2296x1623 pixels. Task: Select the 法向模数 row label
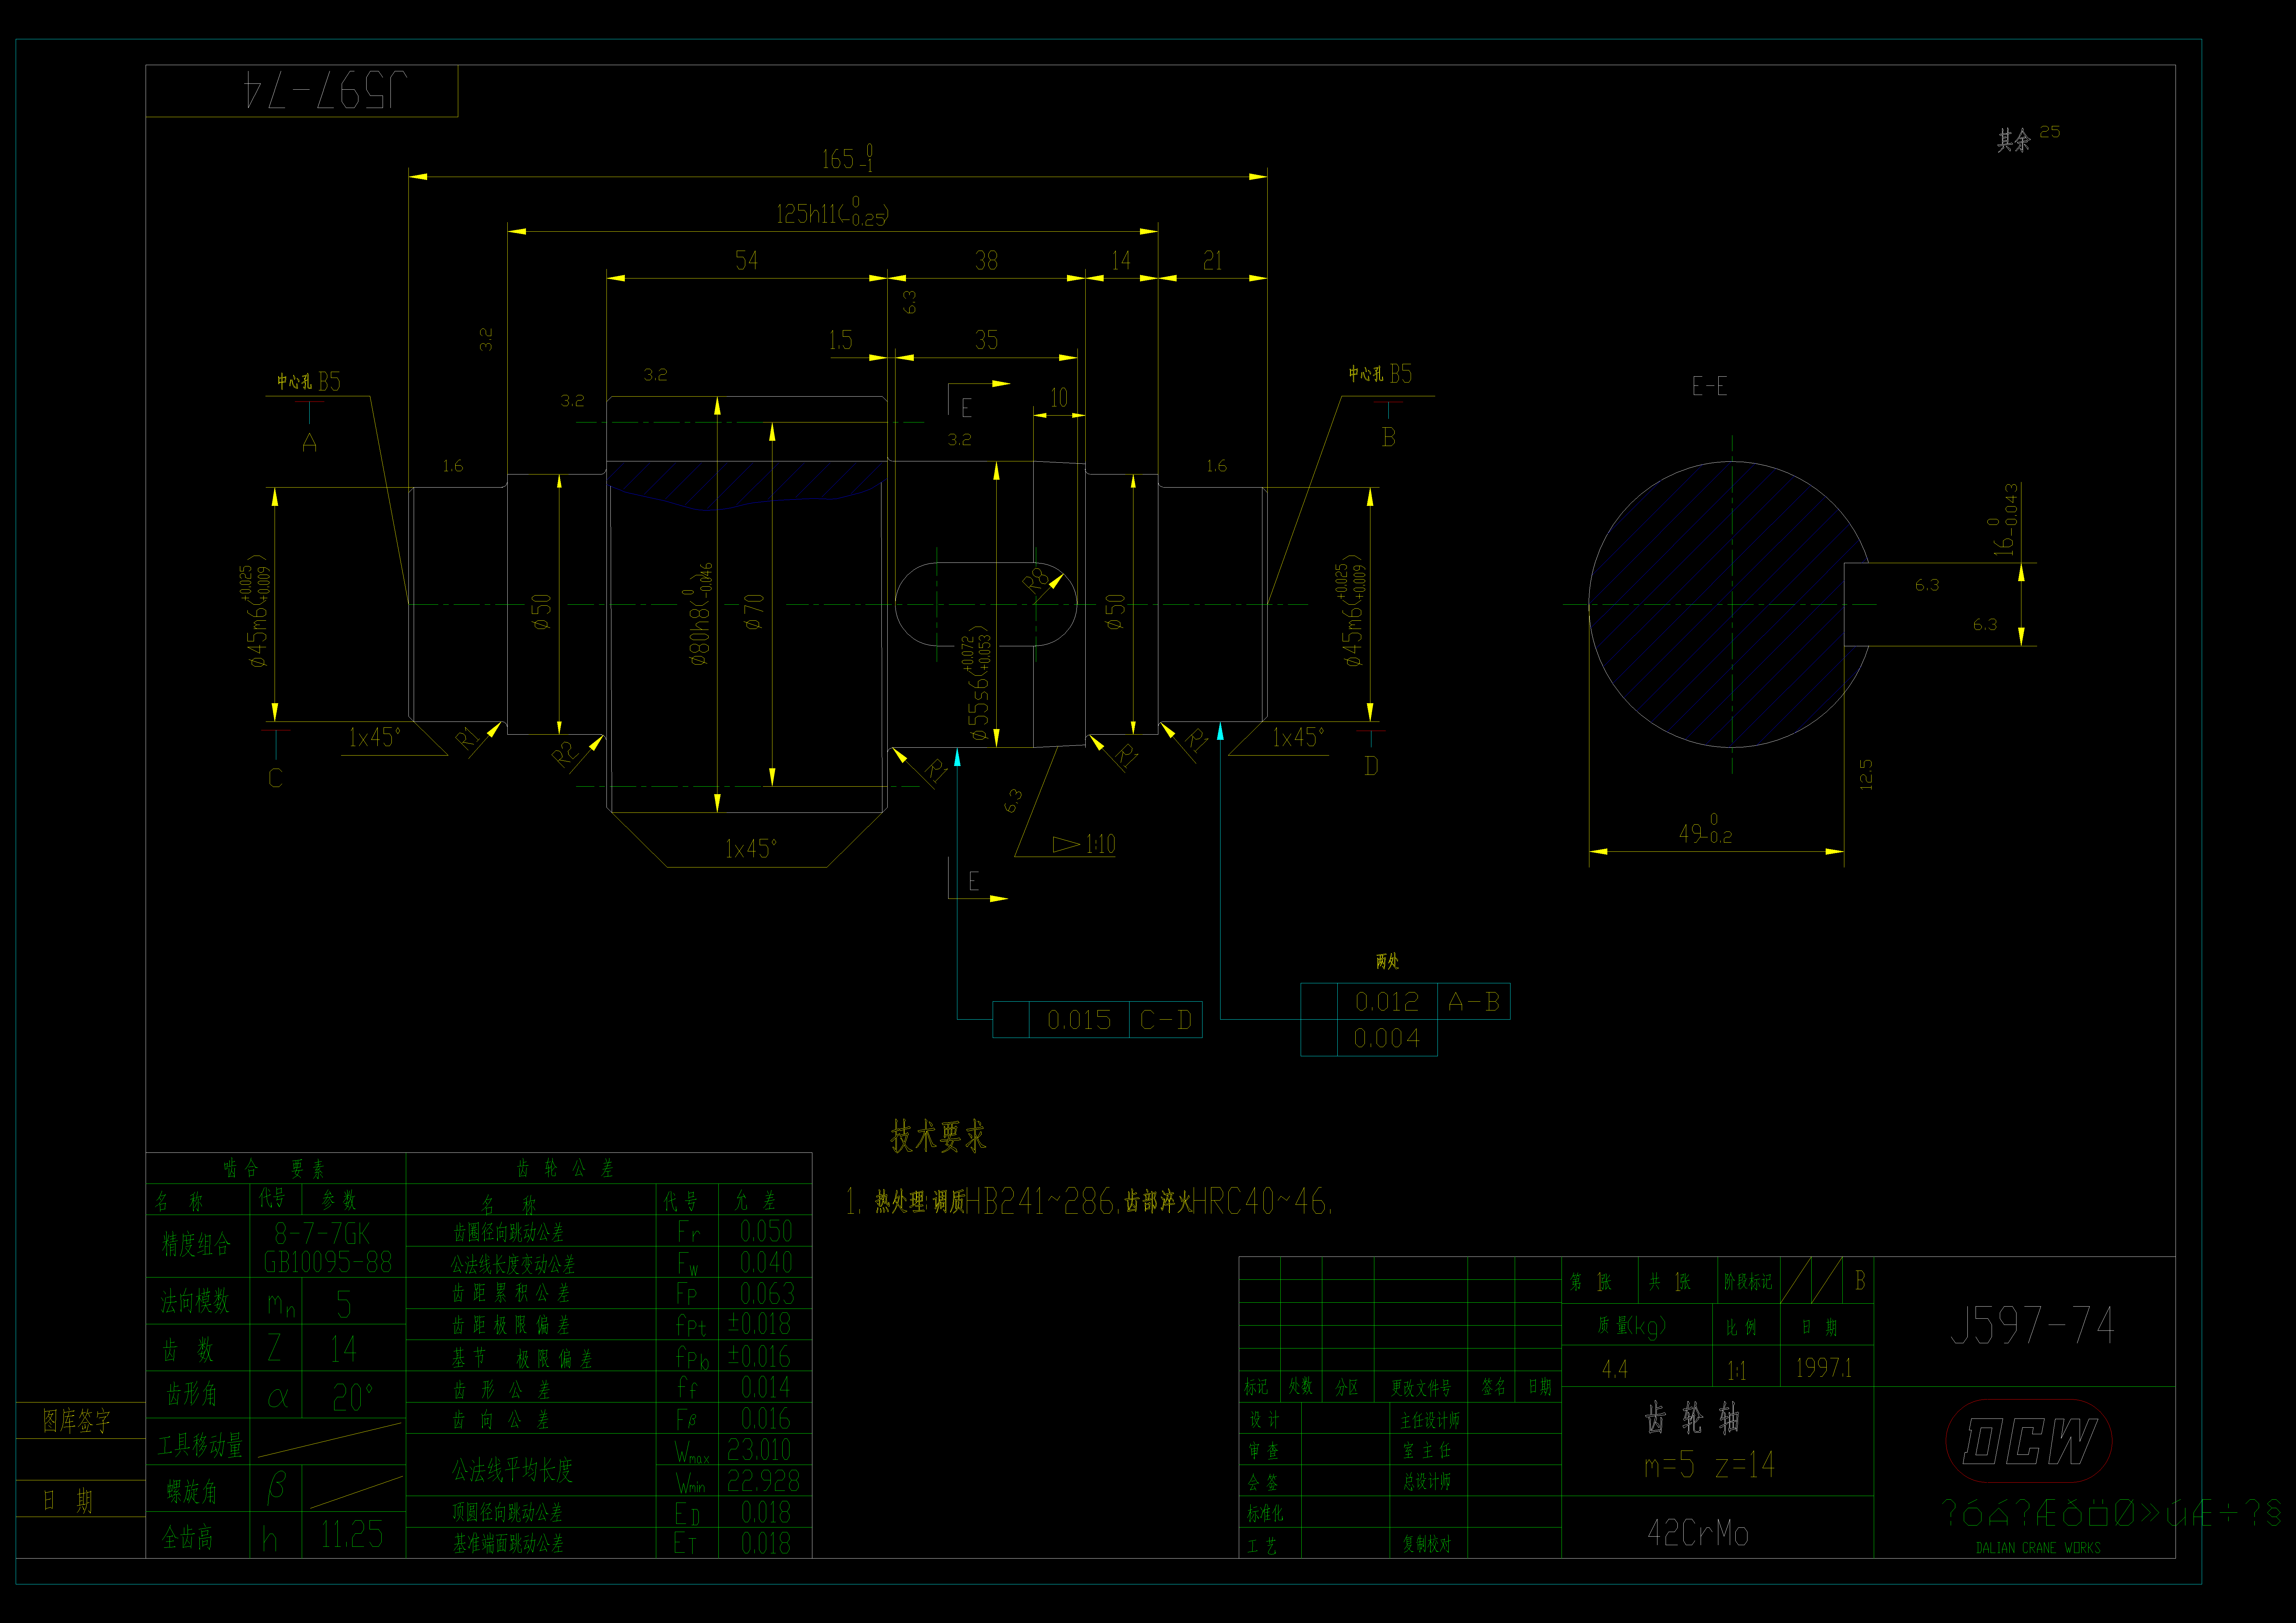click(x=195, y=1301)
